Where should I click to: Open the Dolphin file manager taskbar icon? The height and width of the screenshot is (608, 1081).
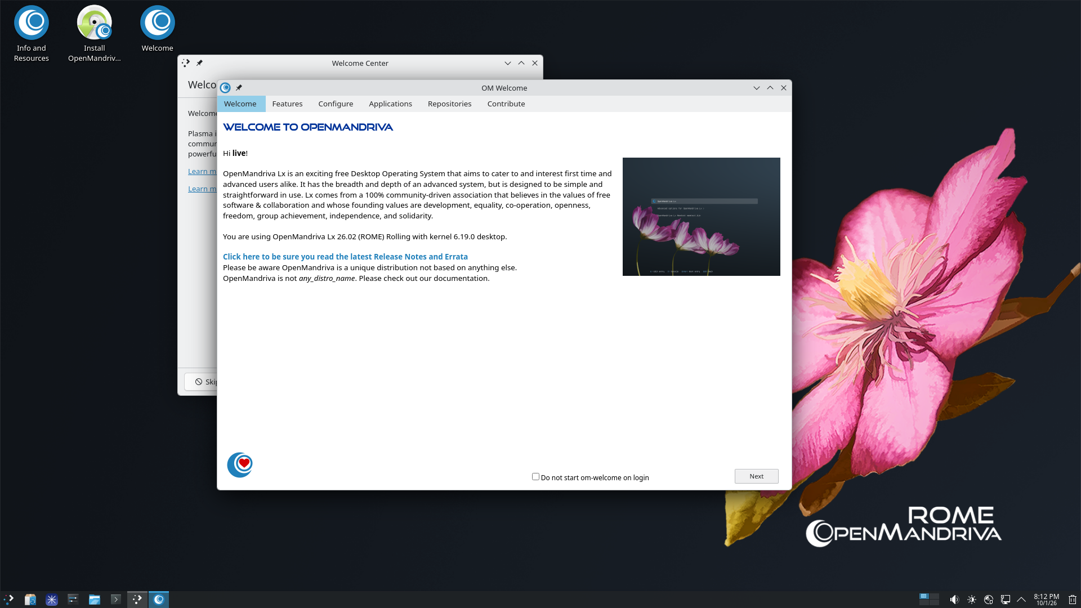point(95,600)
